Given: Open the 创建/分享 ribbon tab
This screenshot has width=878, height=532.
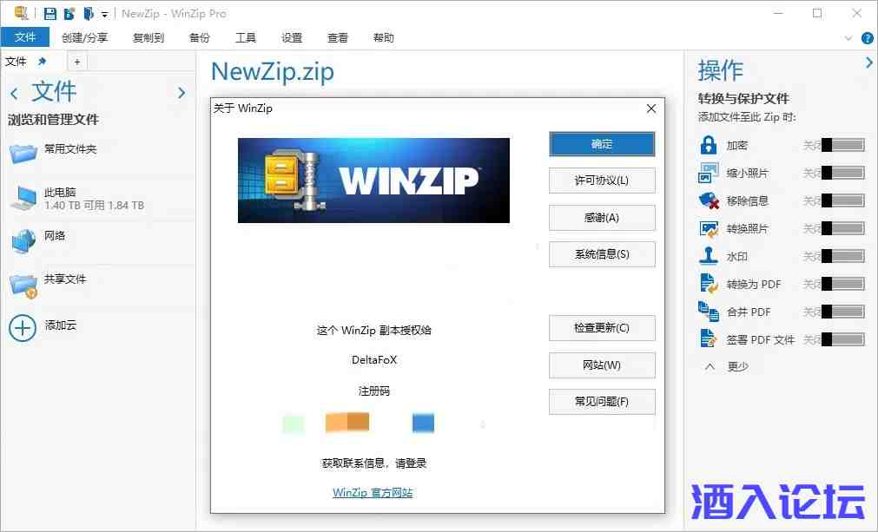Looking at the screenshot, I should (x=84, y=37).
